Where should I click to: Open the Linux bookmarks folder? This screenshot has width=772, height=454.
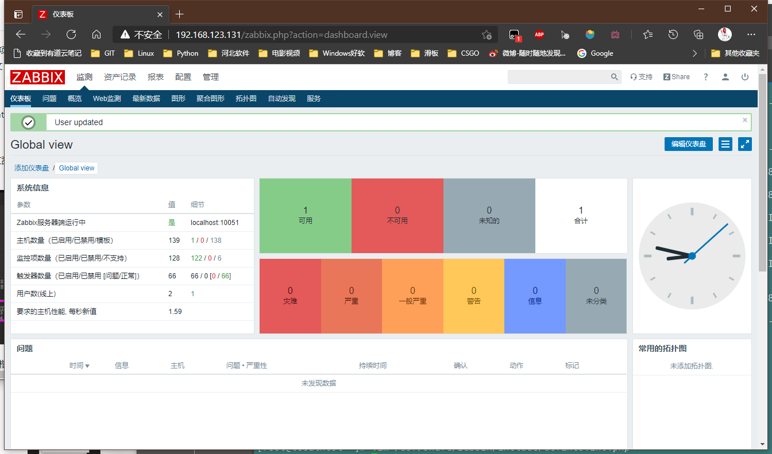[x=140, y=53]
